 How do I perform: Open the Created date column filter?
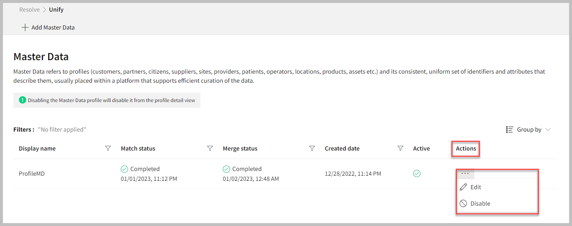400,148
